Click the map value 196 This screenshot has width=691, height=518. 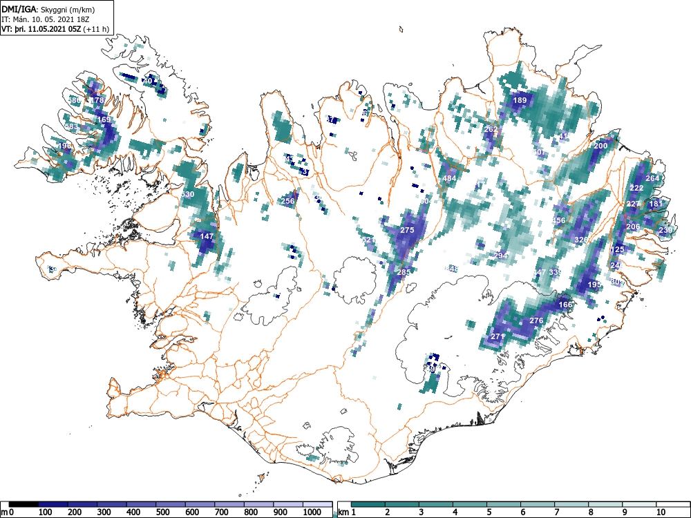(x=64, y=146)
